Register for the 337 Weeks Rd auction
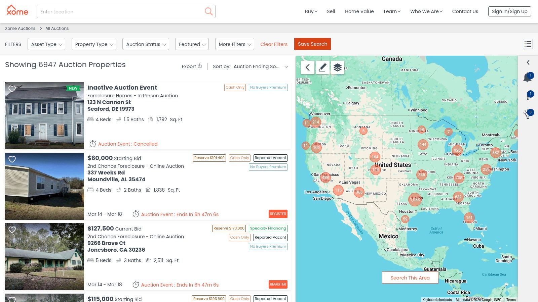538x302 pixels. [278, 214]
